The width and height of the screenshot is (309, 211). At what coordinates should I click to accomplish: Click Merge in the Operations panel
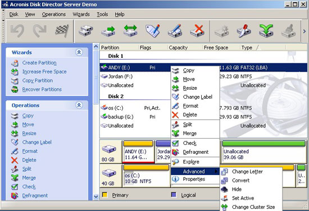point(29,178)
